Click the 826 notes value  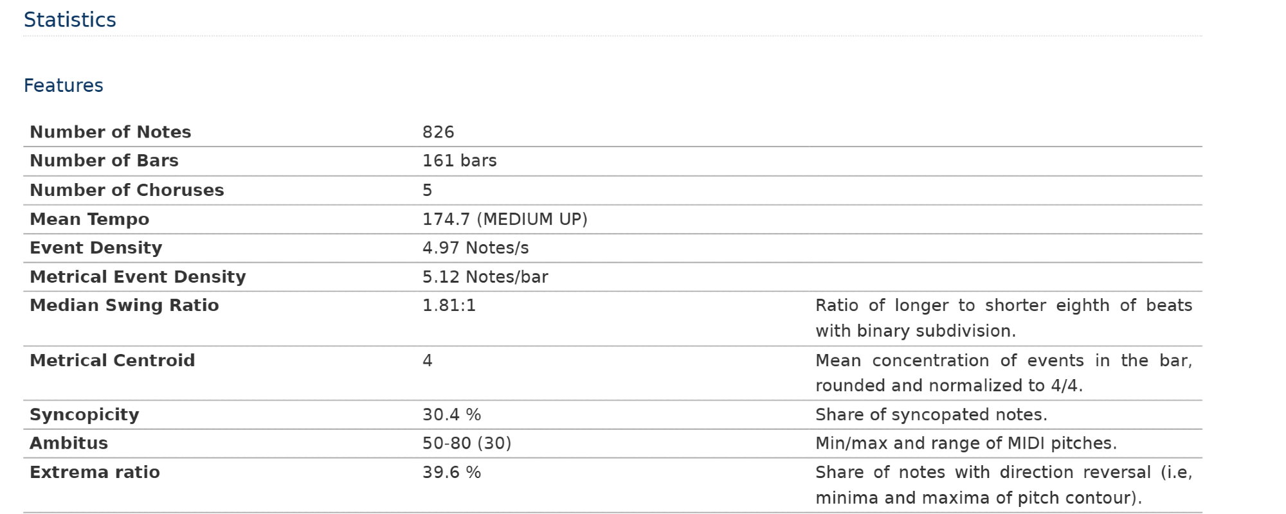[x=439, y=132]
